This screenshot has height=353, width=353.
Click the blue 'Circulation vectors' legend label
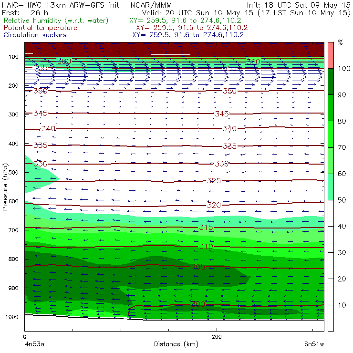coord(35,35)
